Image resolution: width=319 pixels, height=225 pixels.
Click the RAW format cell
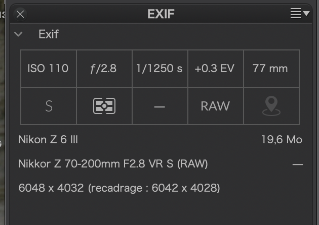tap(216, 106)
